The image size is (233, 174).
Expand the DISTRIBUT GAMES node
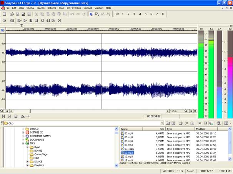coord(23,136)
